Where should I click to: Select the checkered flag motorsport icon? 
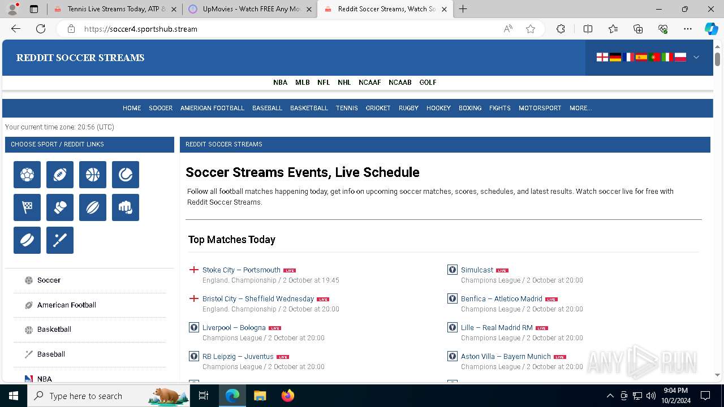click(27, 207)
